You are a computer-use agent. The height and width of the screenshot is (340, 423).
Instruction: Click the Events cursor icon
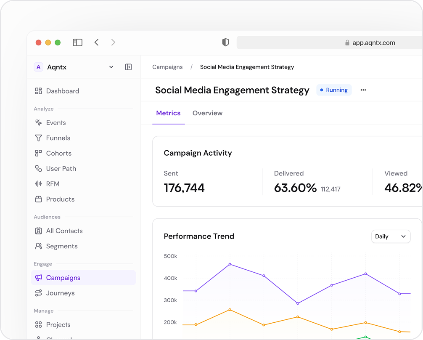tap(38, 122)
